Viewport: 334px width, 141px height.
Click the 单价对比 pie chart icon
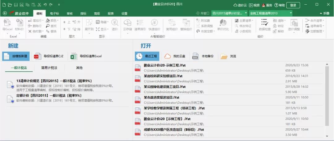tap(223, 25)
